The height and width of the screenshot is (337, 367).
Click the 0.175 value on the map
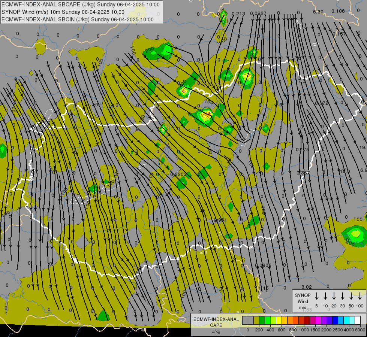click(302, 149)
